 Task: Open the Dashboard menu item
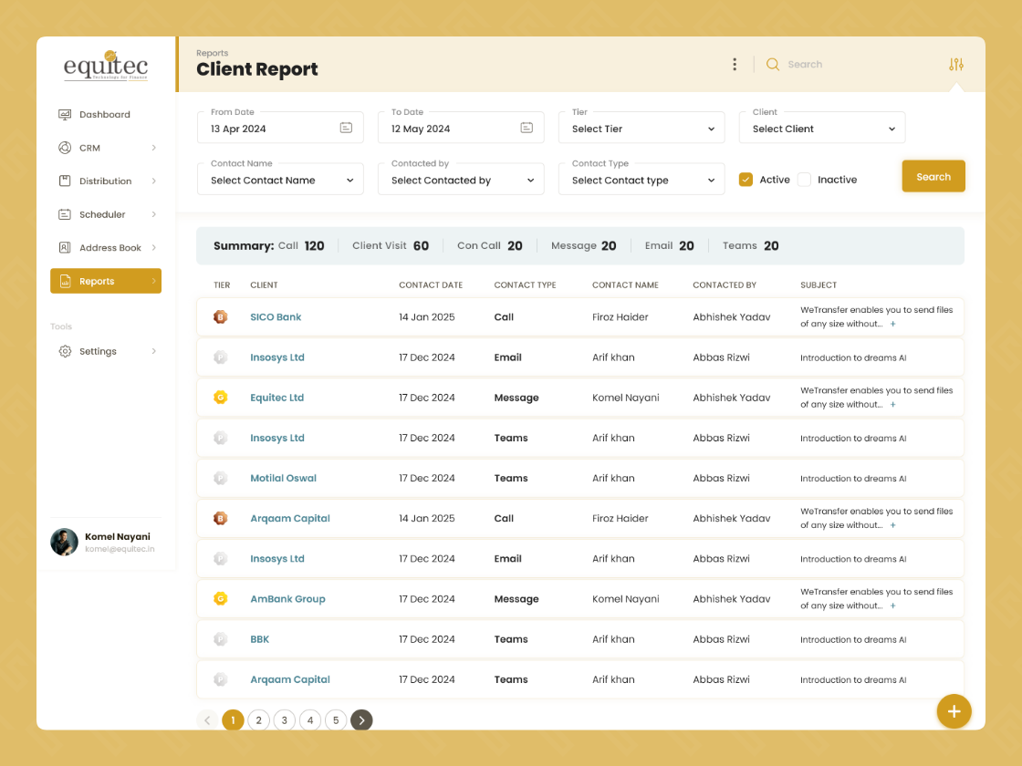(106, 115)
